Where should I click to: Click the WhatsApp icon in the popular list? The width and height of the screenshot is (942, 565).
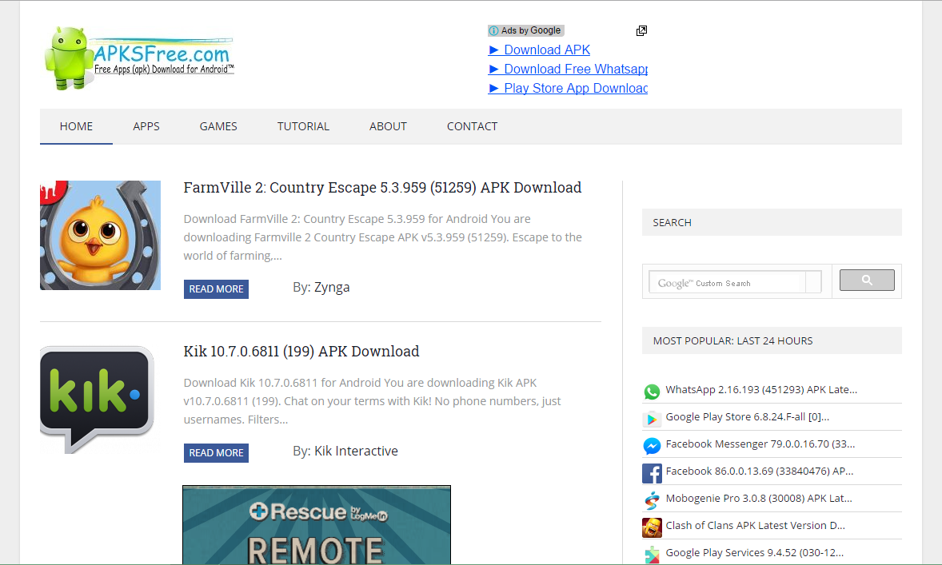[x=652, y=392]
